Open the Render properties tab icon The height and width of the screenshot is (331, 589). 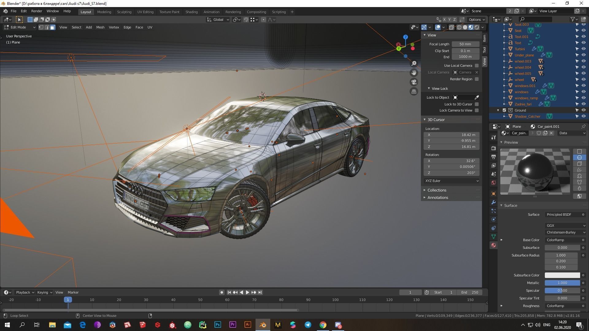click(x=493, y=148)
